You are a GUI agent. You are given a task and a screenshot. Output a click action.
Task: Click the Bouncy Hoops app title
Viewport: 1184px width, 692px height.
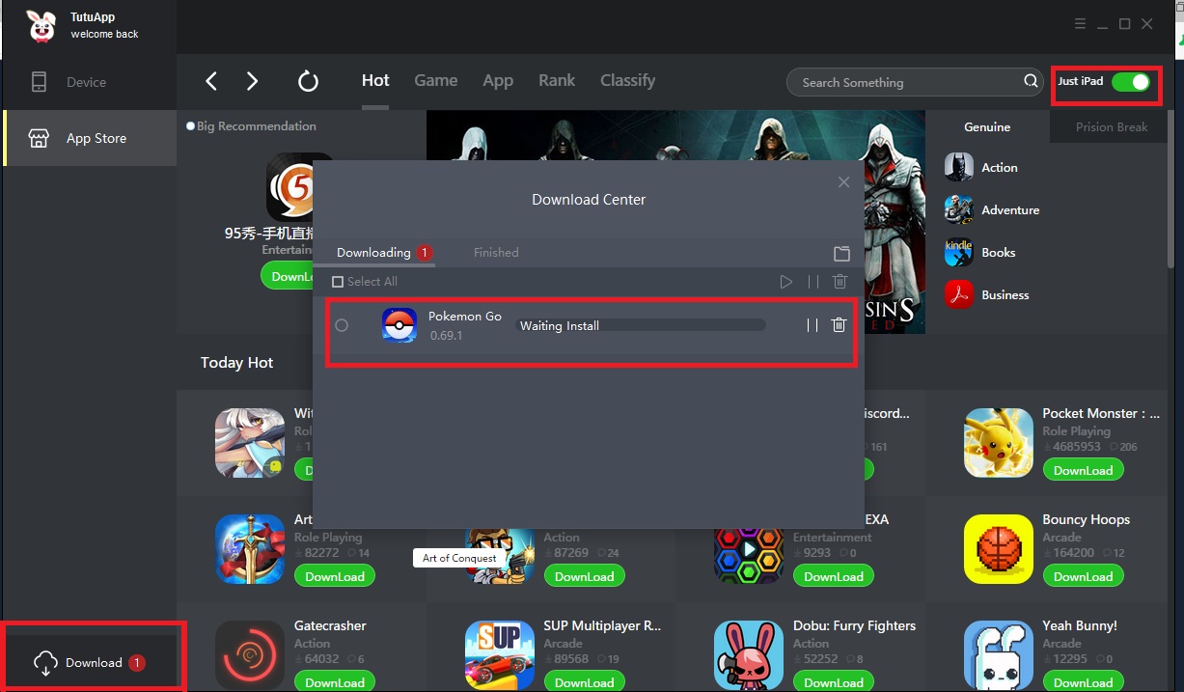click(x=1086, y=519)
